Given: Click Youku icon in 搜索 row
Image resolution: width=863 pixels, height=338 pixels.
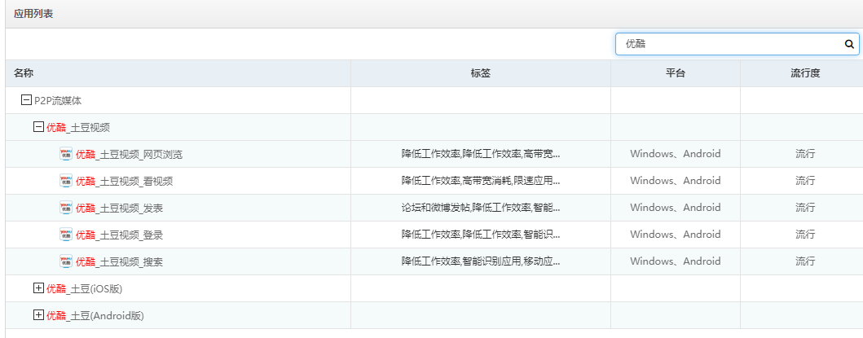Looking at the screenshot, I should pos(66,261).
